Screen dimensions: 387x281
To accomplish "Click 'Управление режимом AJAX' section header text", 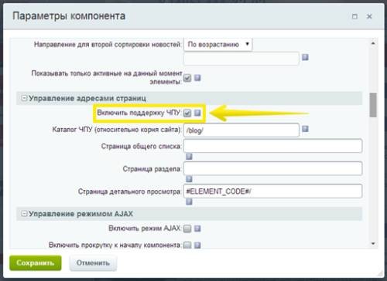I will [81, 214].
